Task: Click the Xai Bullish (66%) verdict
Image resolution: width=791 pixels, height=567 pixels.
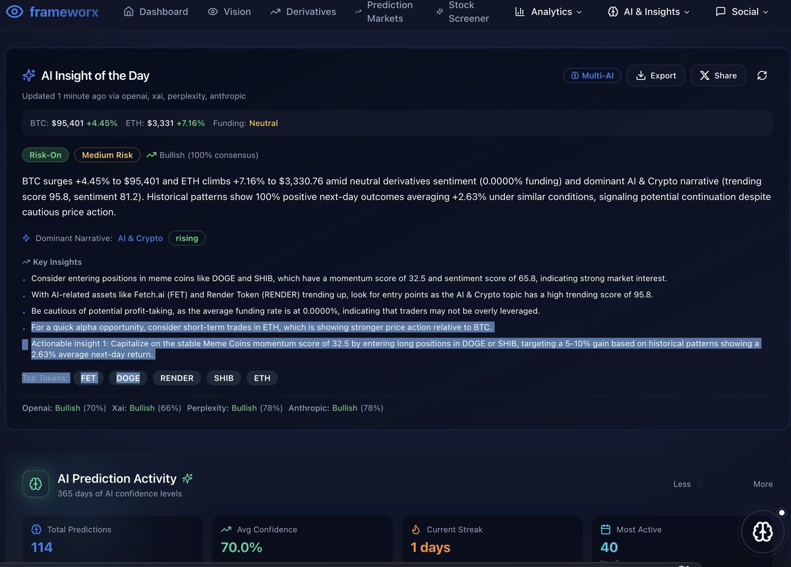Action: point(146,408)
